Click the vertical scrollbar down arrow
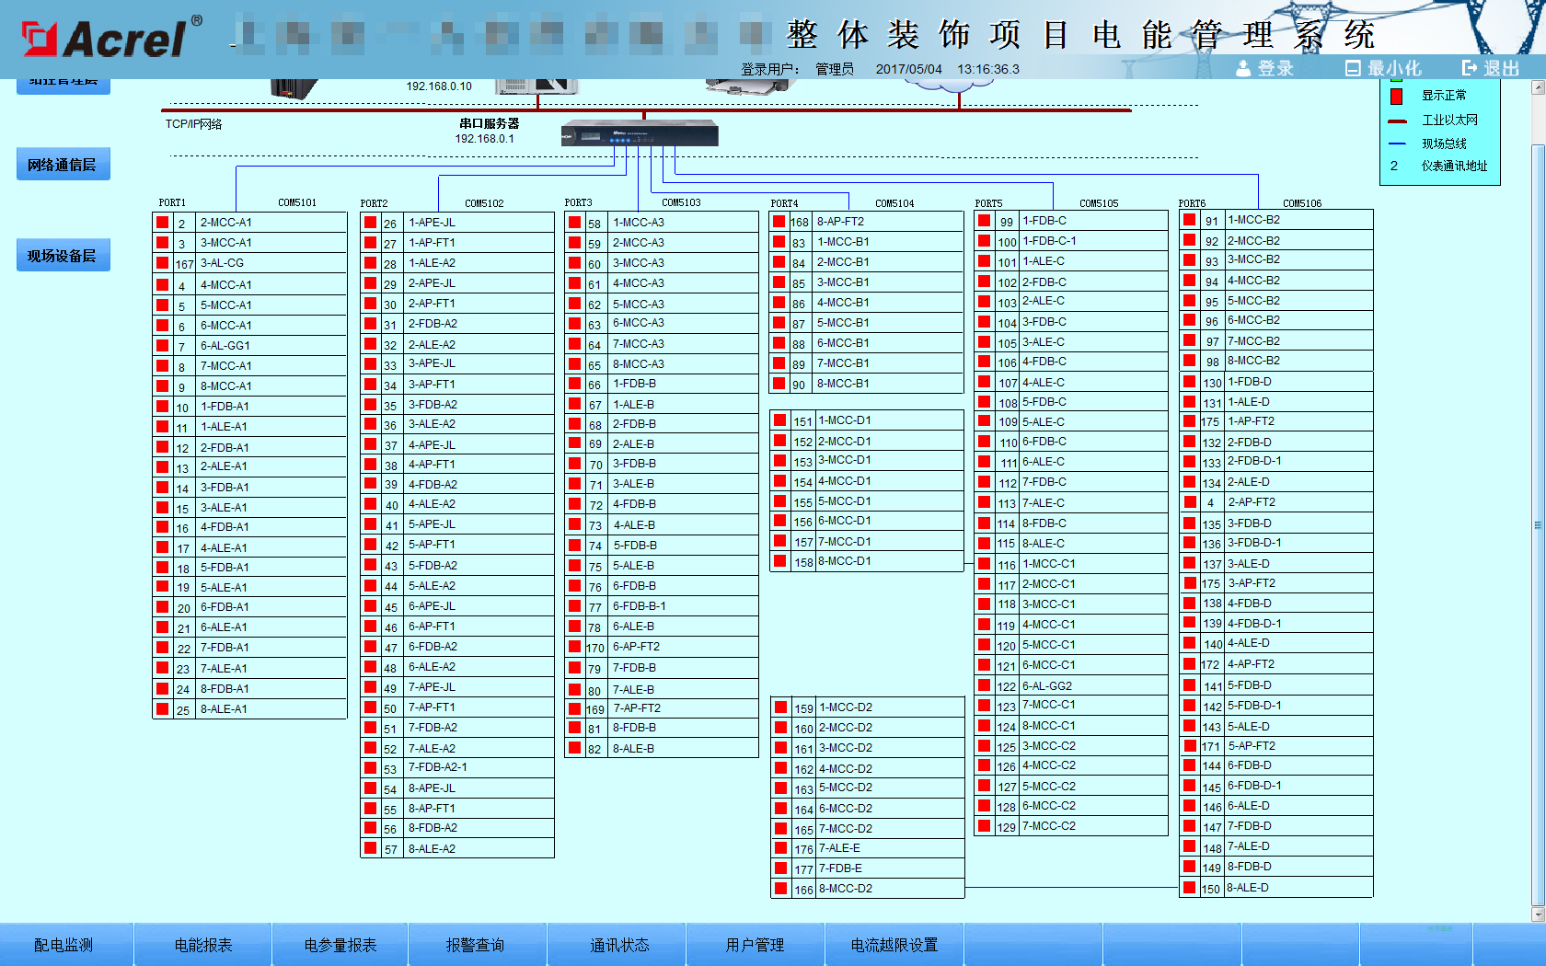The image size is (1546, 966). click(x=1538, y=914)
